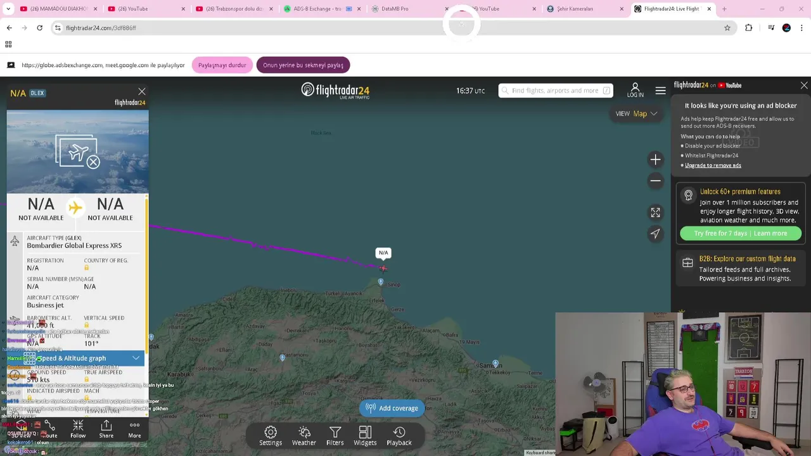Click Paylaşmayı durdur button
The image size is (811, 456).
[x=222, y=65]
